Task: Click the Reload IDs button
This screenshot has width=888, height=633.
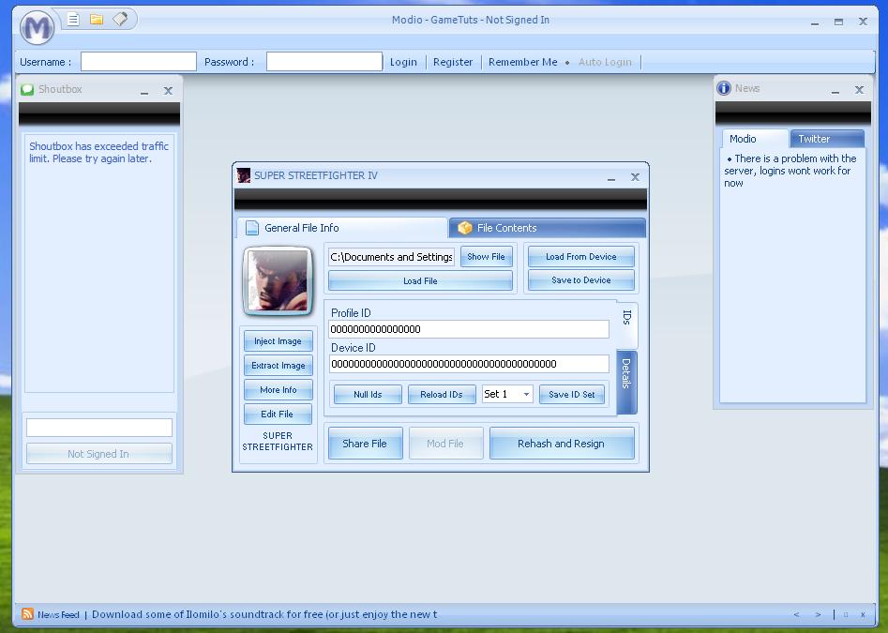Action: point(442,394)
